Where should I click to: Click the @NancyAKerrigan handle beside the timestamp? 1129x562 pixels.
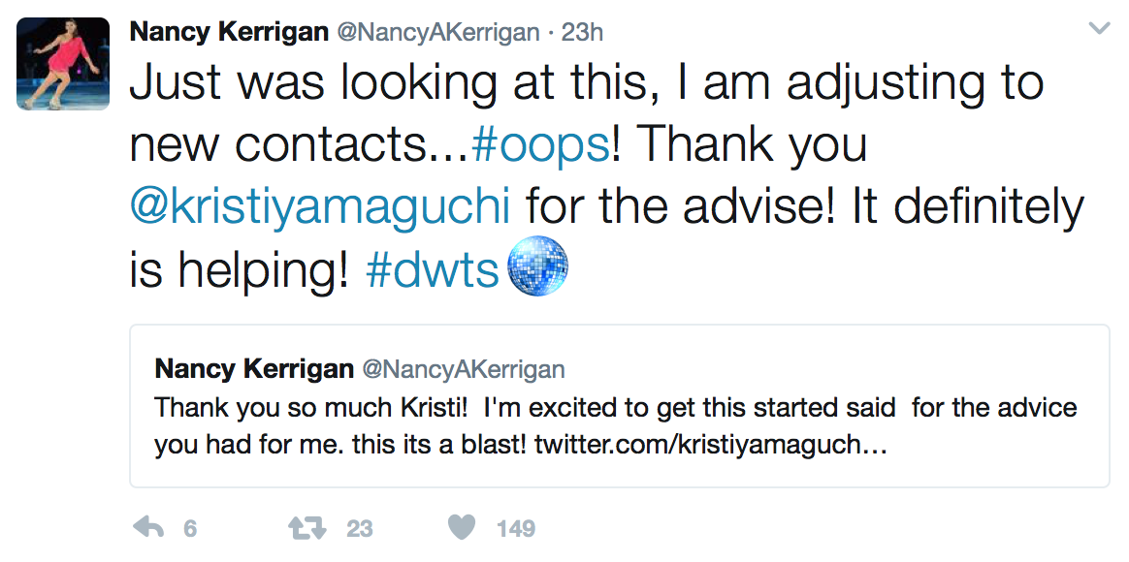(437, 31)
